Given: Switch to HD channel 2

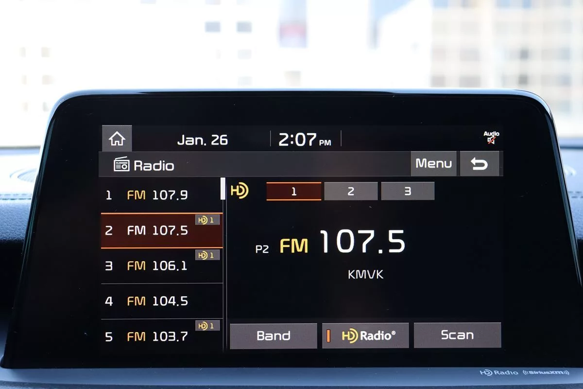Looking at the screenshot, I should click(x=351, y=192).
